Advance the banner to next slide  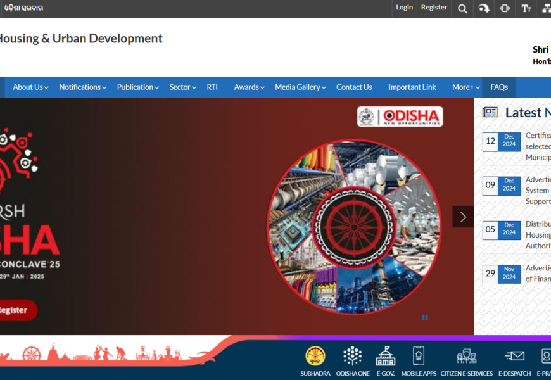pos(463,217)
